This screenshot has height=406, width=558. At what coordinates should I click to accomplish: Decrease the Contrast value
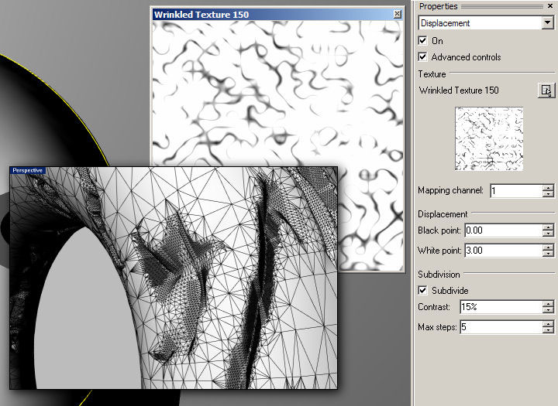pos(549,310)
